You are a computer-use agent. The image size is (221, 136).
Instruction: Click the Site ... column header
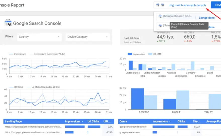point(196,121)
